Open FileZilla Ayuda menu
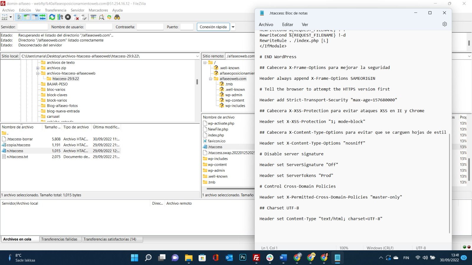This screenshot has width=472, height=265. pos(117,10)
